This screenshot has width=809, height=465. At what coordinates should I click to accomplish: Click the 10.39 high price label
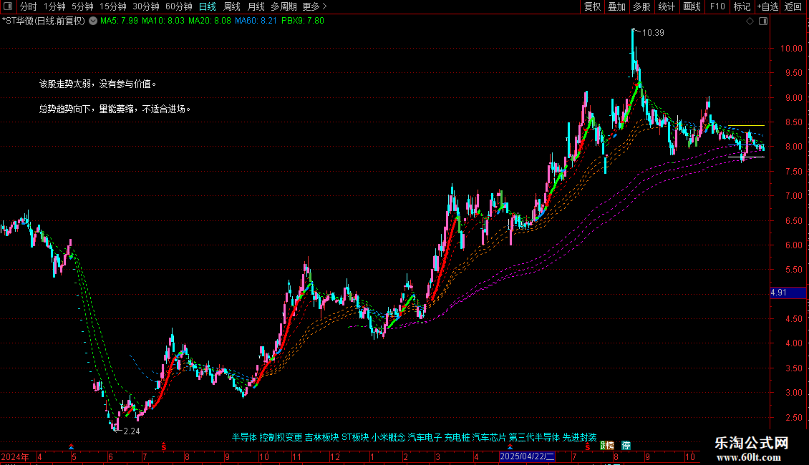(x=653, y=32)
